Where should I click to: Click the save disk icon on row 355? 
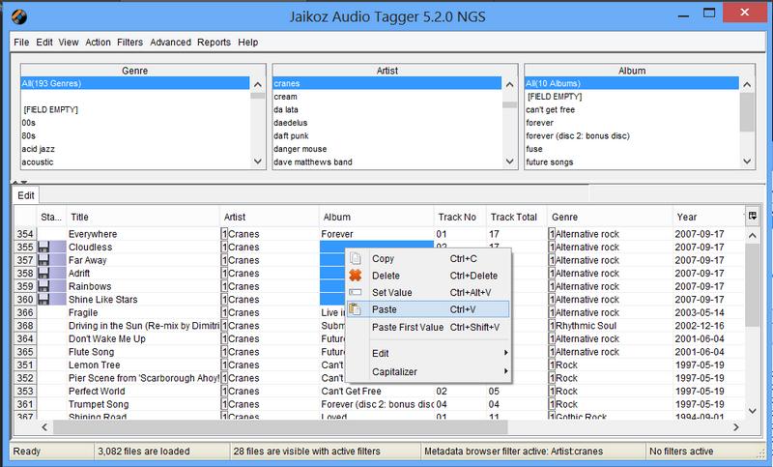(43, 248)
